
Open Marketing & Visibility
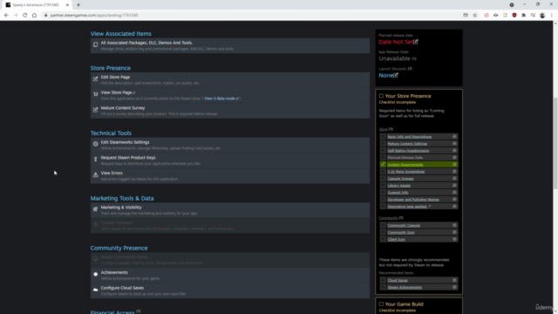121,208
